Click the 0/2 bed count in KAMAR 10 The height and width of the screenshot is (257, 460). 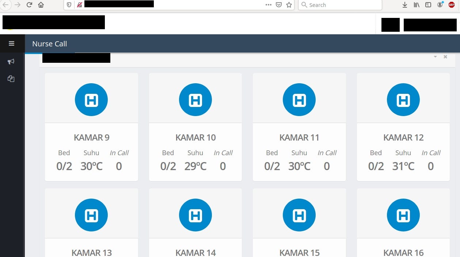tap(168, 166)
